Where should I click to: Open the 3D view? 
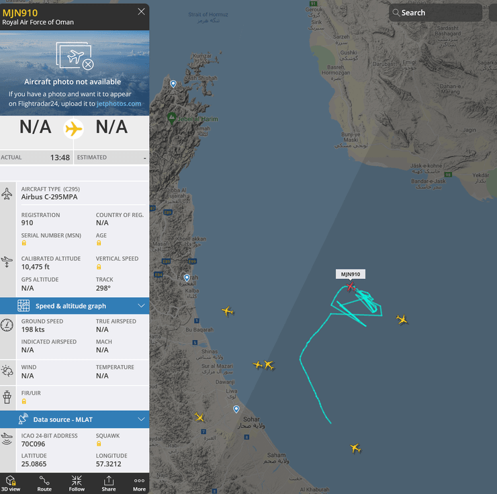[11, 483]
